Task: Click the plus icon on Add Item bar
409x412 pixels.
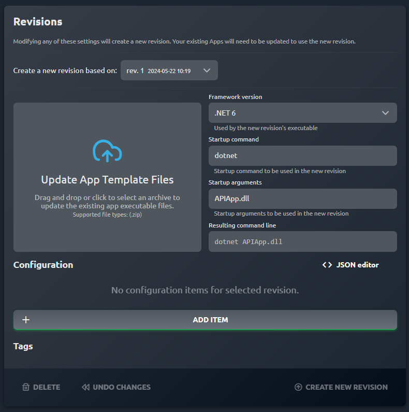Action: pyautogui.click(x=26, y=320)
